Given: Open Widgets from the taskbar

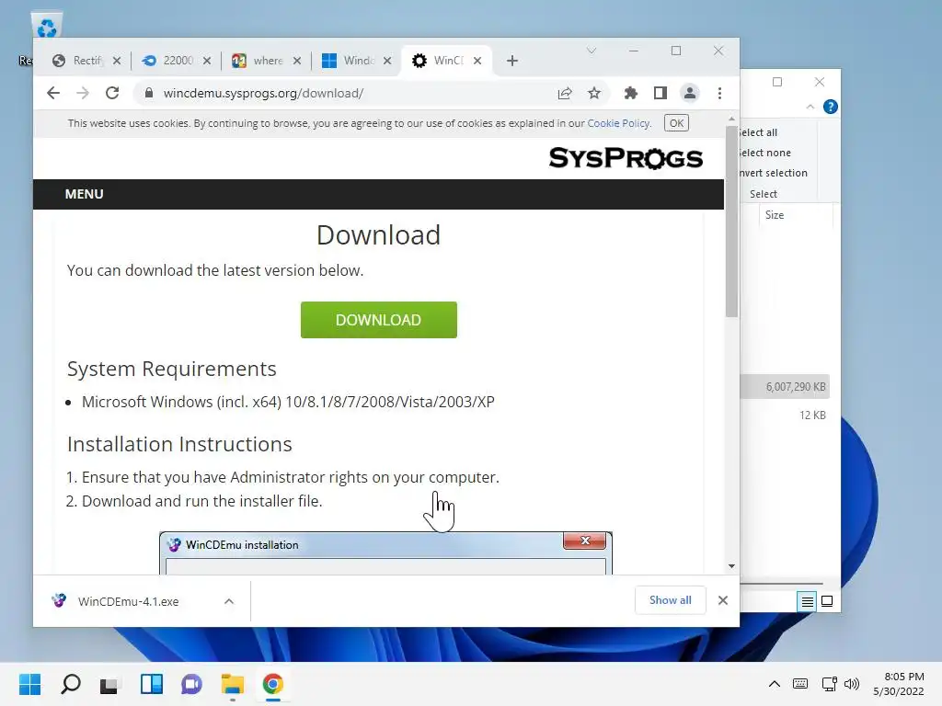Looking at the screenshot, I should [152, 684].
